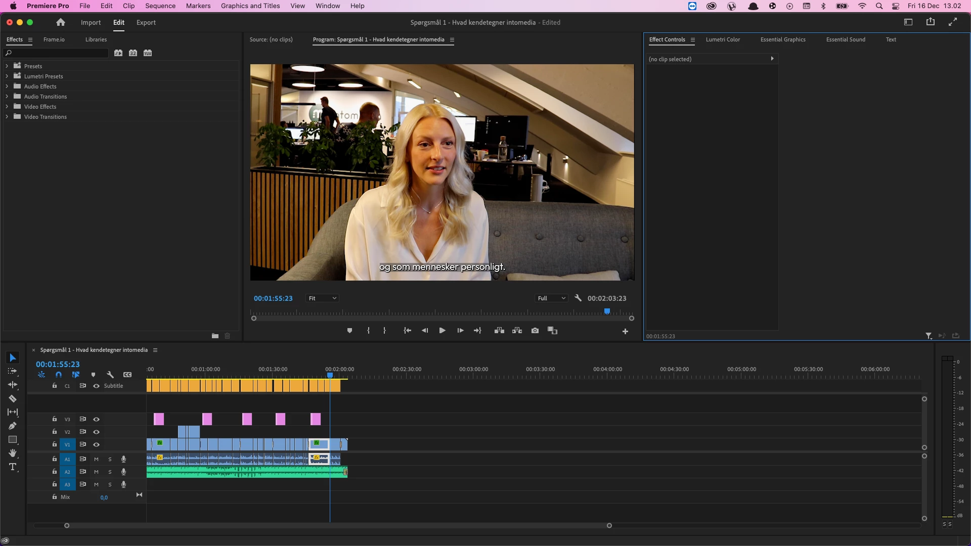Click the Import workspace button
The image size is (971, 546).
point(91,23)
